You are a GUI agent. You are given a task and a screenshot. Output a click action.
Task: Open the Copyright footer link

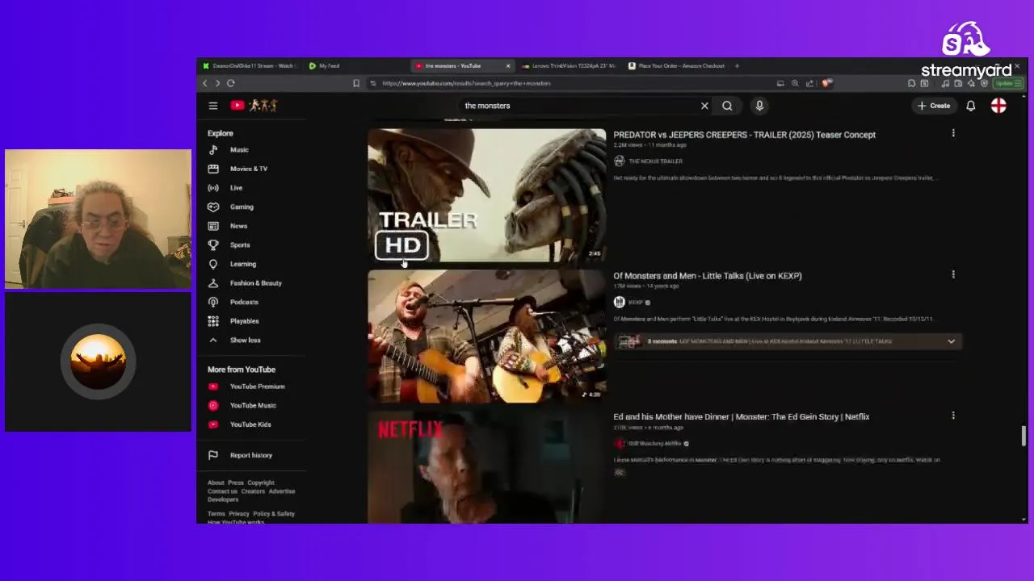point(261,483)
